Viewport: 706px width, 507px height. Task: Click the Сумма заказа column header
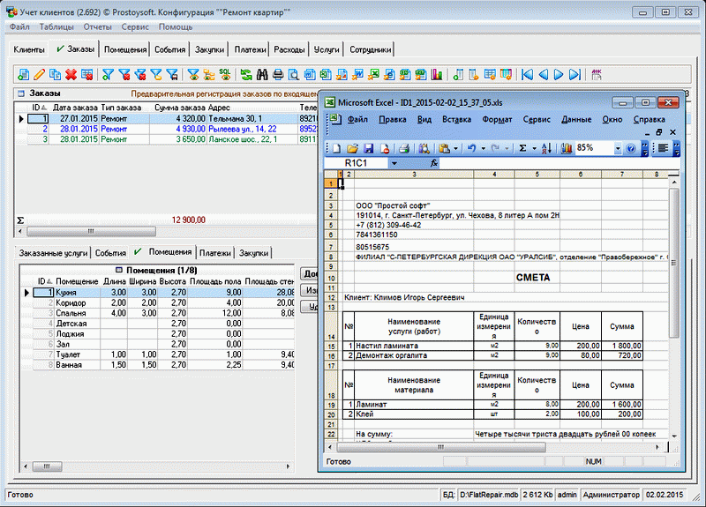(180, 108)
